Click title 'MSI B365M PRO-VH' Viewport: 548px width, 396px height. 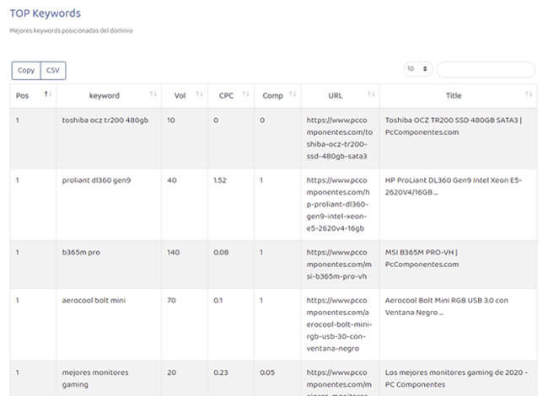[x=419, y=252]
